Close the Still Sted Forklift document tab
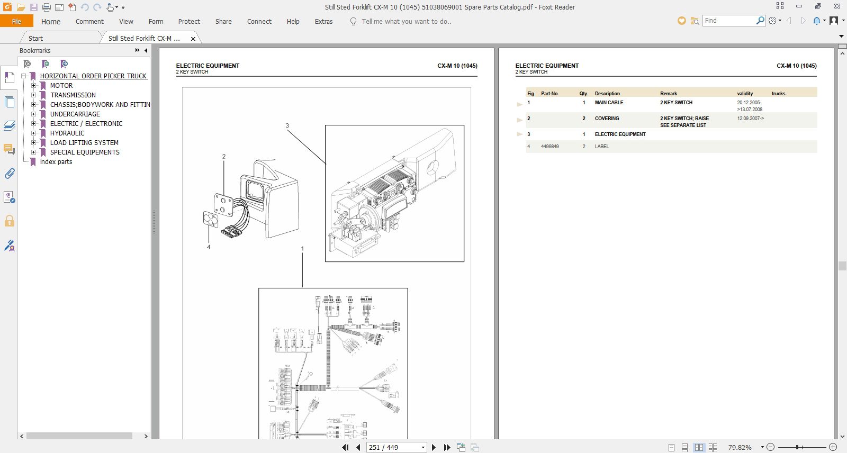This screenshot has height=453, width=847. pos(193,39)
